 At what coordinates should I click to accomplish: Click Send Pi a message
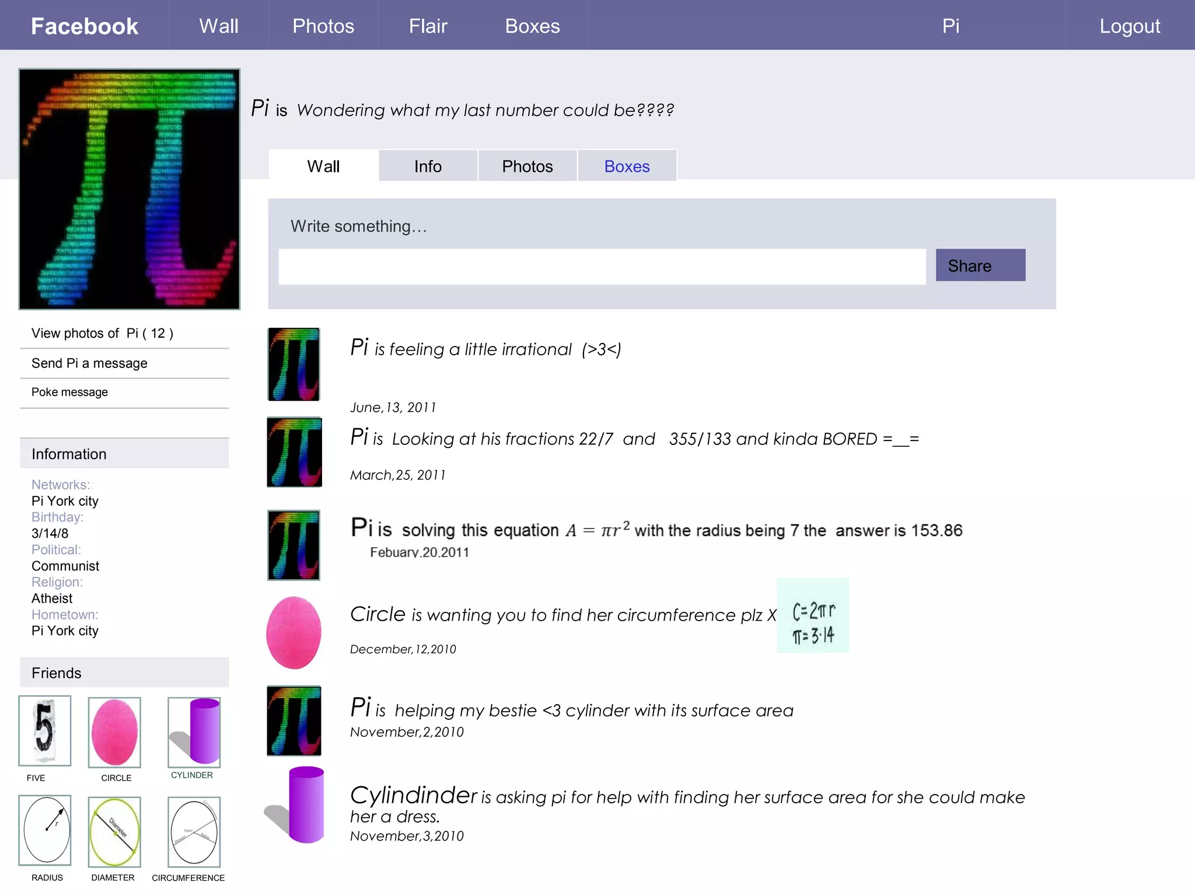tap(89, 363)
